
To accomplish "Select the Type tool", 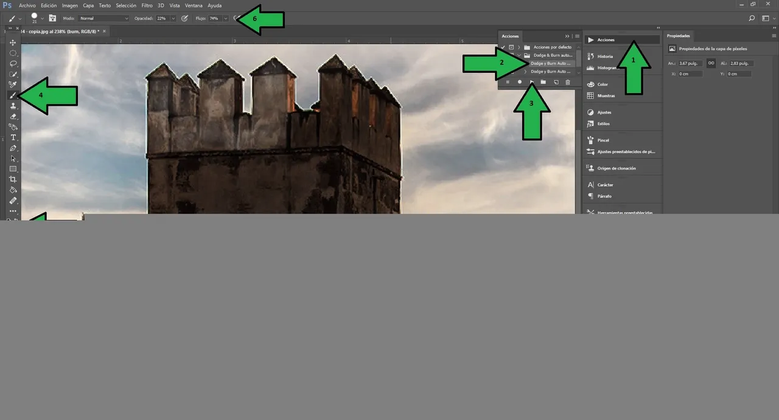I will click(13, 137).
